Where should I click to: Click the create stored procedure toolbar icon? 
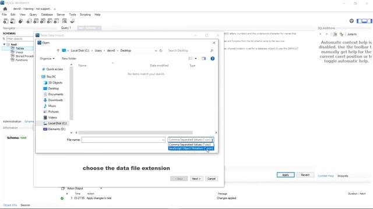[x=50, y=21]
